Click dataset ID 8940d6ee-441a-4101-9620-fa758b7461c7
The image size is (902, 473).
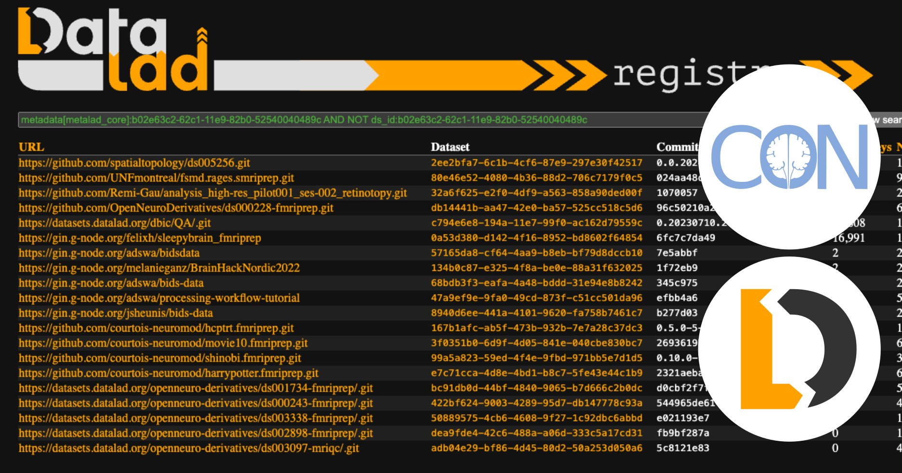tap(536, 313)
